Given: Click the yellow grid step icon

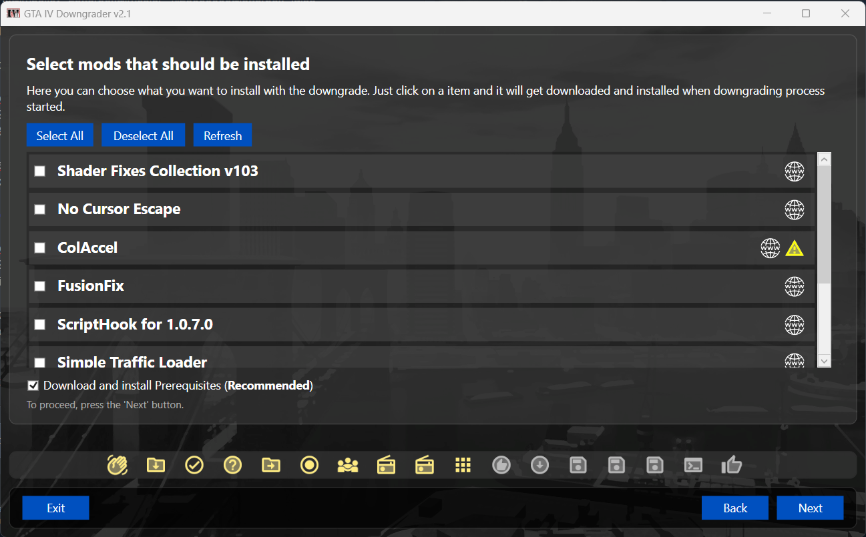Looking at the screenshot, I should click(x=463, y=464).
